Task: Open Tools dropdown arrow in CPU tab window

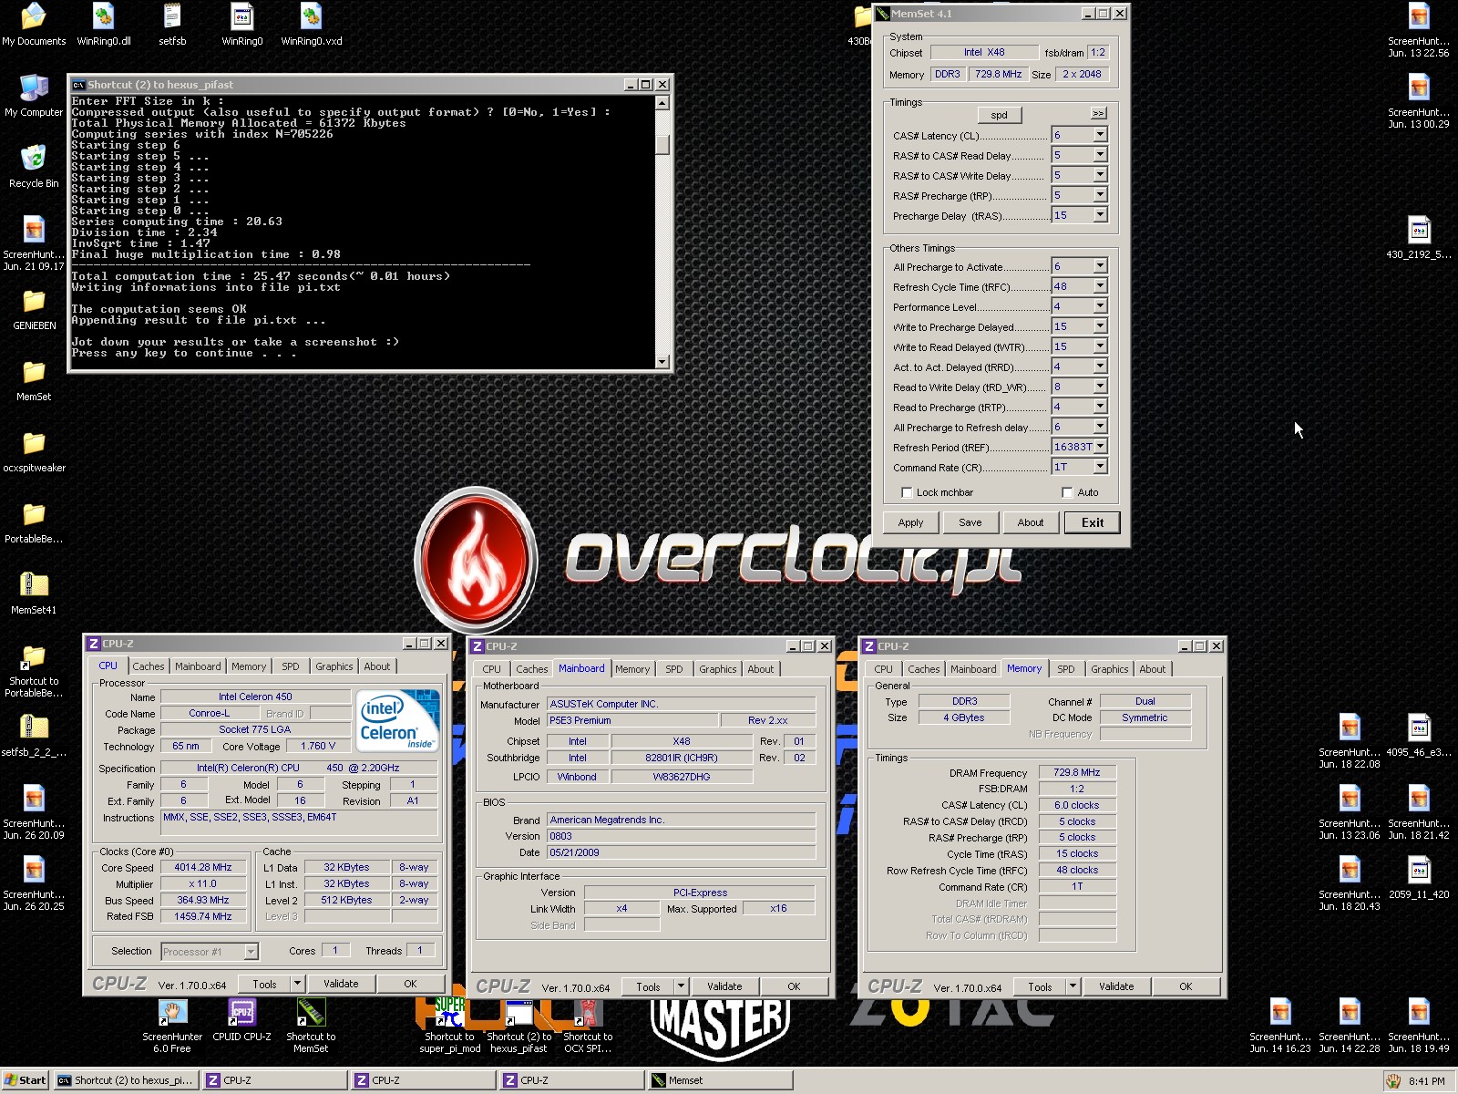Action: (x=297, y=984)
